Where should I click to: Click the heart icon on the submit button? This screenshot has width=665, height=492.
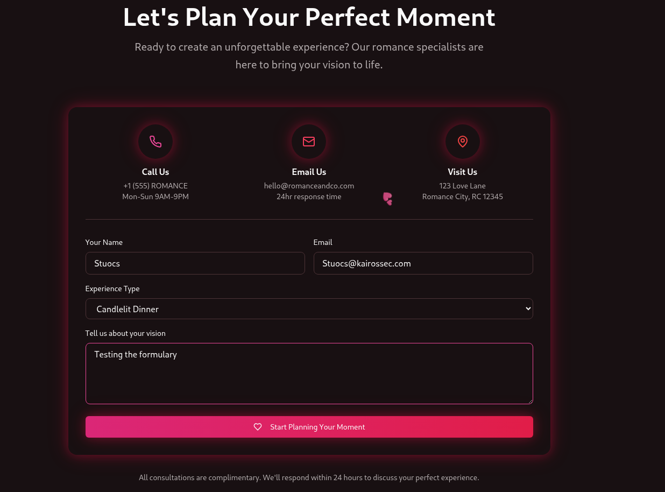258,427
